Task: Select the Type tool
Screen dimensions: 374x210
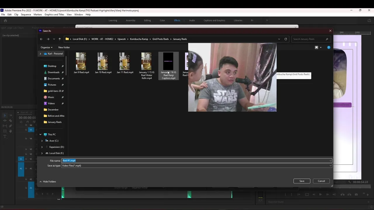Action: click(5, 136)
